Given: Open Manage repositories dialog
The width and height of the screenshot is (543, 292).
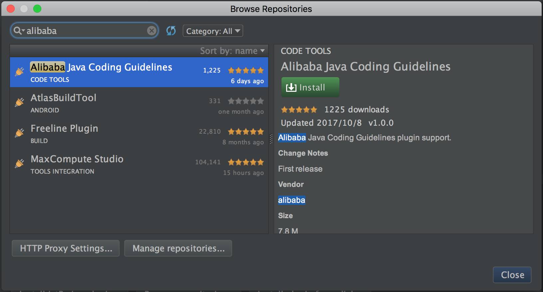Looking at the screenshot, I should (x=178, y=248).
